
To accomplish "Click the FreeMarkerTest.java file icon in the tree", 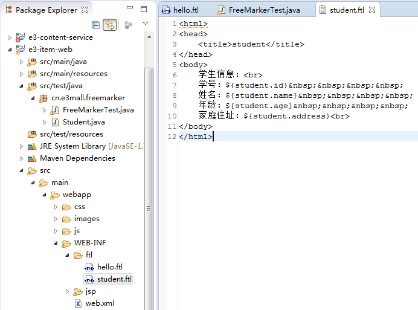I will tap(55, 110).
